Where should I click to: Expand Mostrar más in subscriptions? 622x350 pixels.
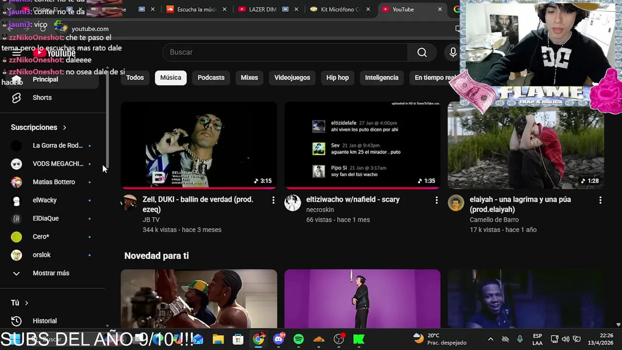(51, 273)
